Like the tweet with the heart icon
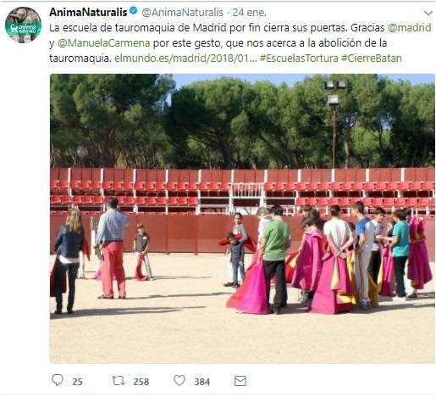 pos(179,381)
